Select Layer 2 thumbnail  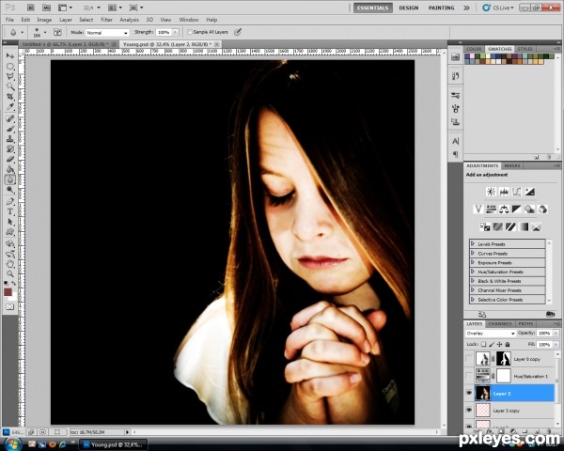(483, 393)
